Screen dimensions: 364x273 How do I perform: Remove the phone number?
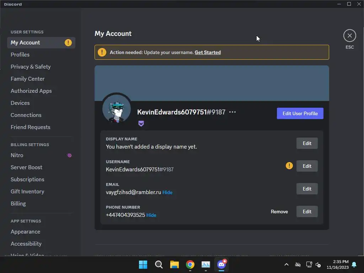click(279, 212)
